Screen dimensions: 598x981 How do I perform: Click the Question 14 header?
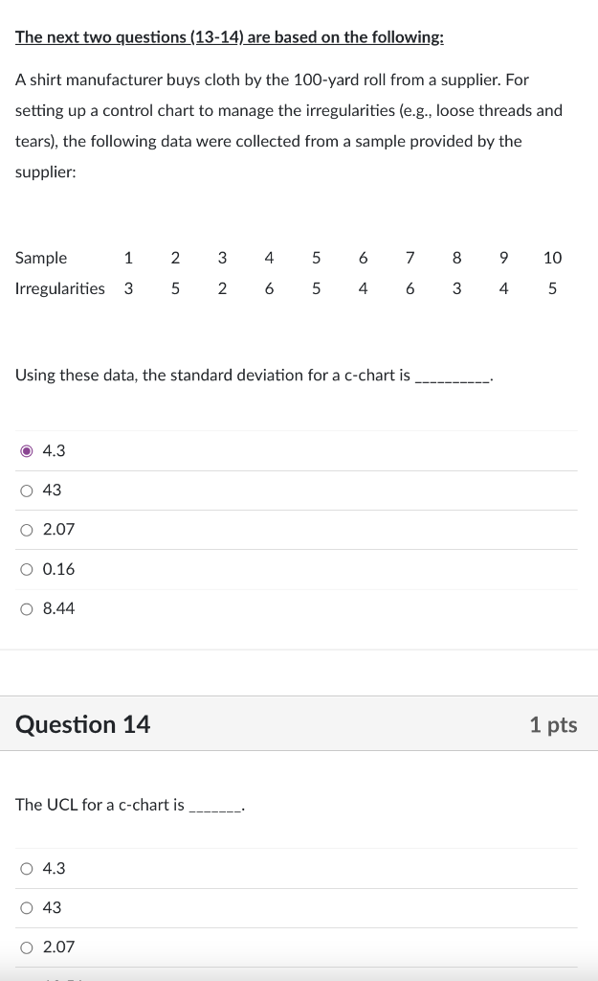point(82,724)
